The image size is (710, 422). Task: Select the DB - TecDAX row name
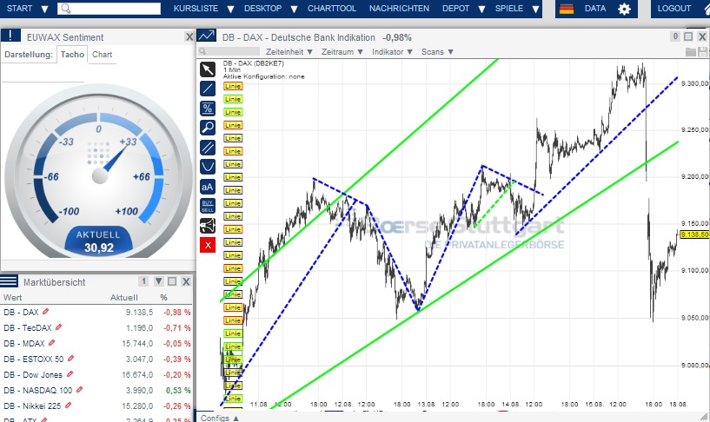[x=27, y=327]
